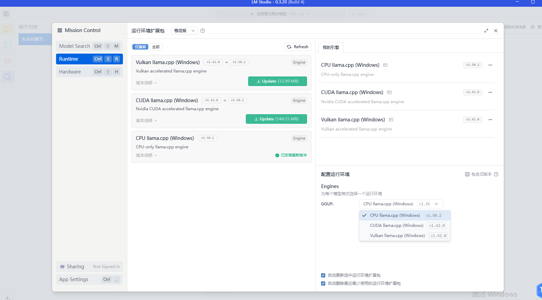Switch to the My Engines tab
Viewport: 542px width, 300px height.
[331, 48]
